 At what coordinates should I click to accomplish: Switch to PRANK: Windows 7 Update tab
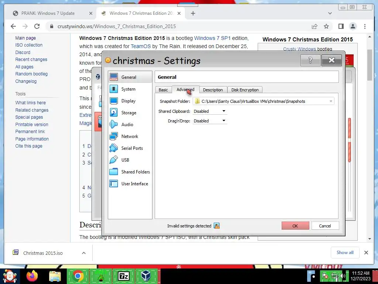point(48,13)
